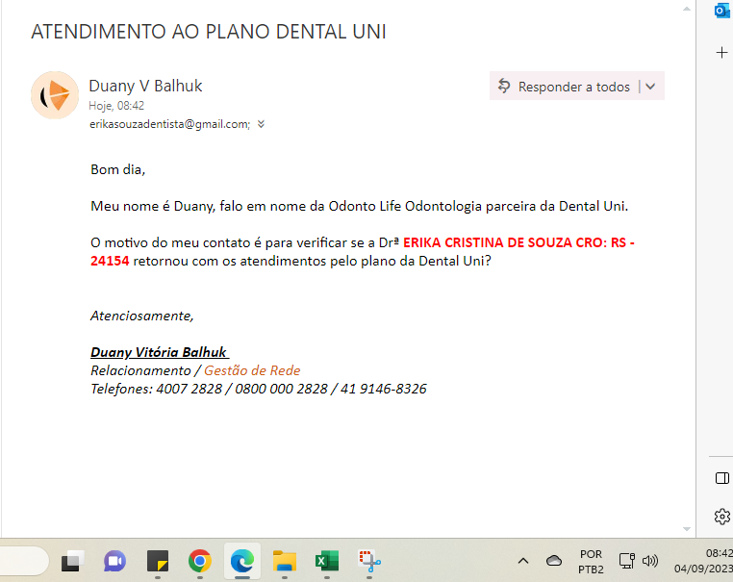Image resolution: width=733 pixels, height=582 pixels.
Task: Open Excel from taskbar
Action: 327,561
